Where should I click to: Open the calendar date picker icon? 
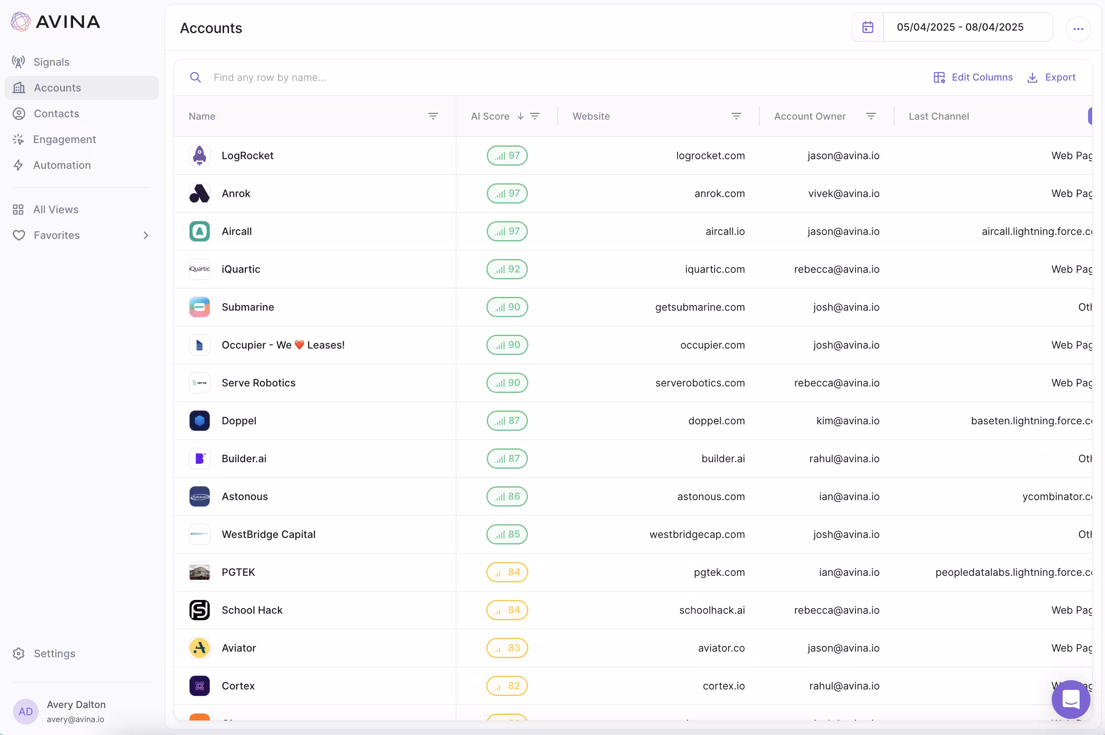pyautogui.click(x=868, y=27)
